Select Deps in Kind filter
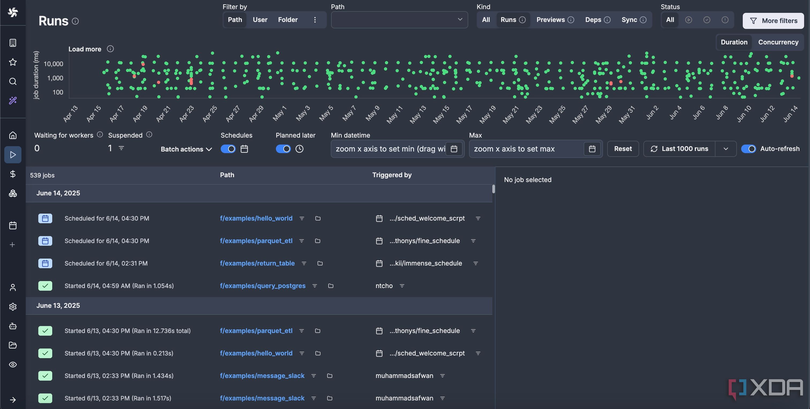The width and height of the screenshot is (810, 409). click(x=597, y=20)
